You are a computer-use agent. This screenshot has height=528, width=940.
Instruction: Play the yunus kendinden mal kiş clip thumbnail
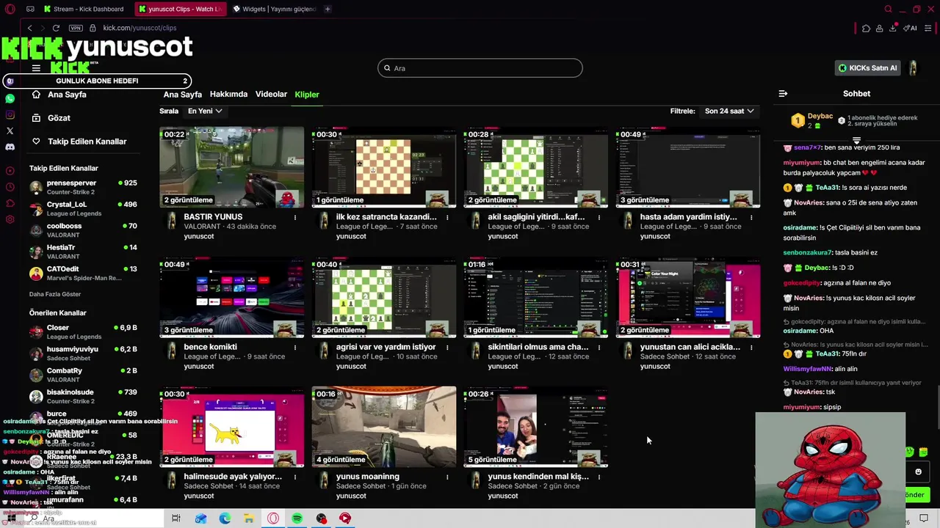pyautogui.click(x=536, y=427)
